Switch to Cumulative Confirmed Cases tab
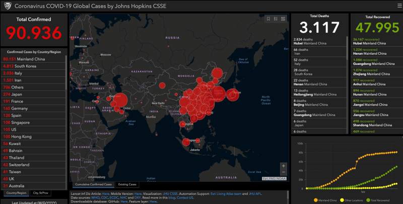Viewport: 403px width, 204px height. [93, 184]
